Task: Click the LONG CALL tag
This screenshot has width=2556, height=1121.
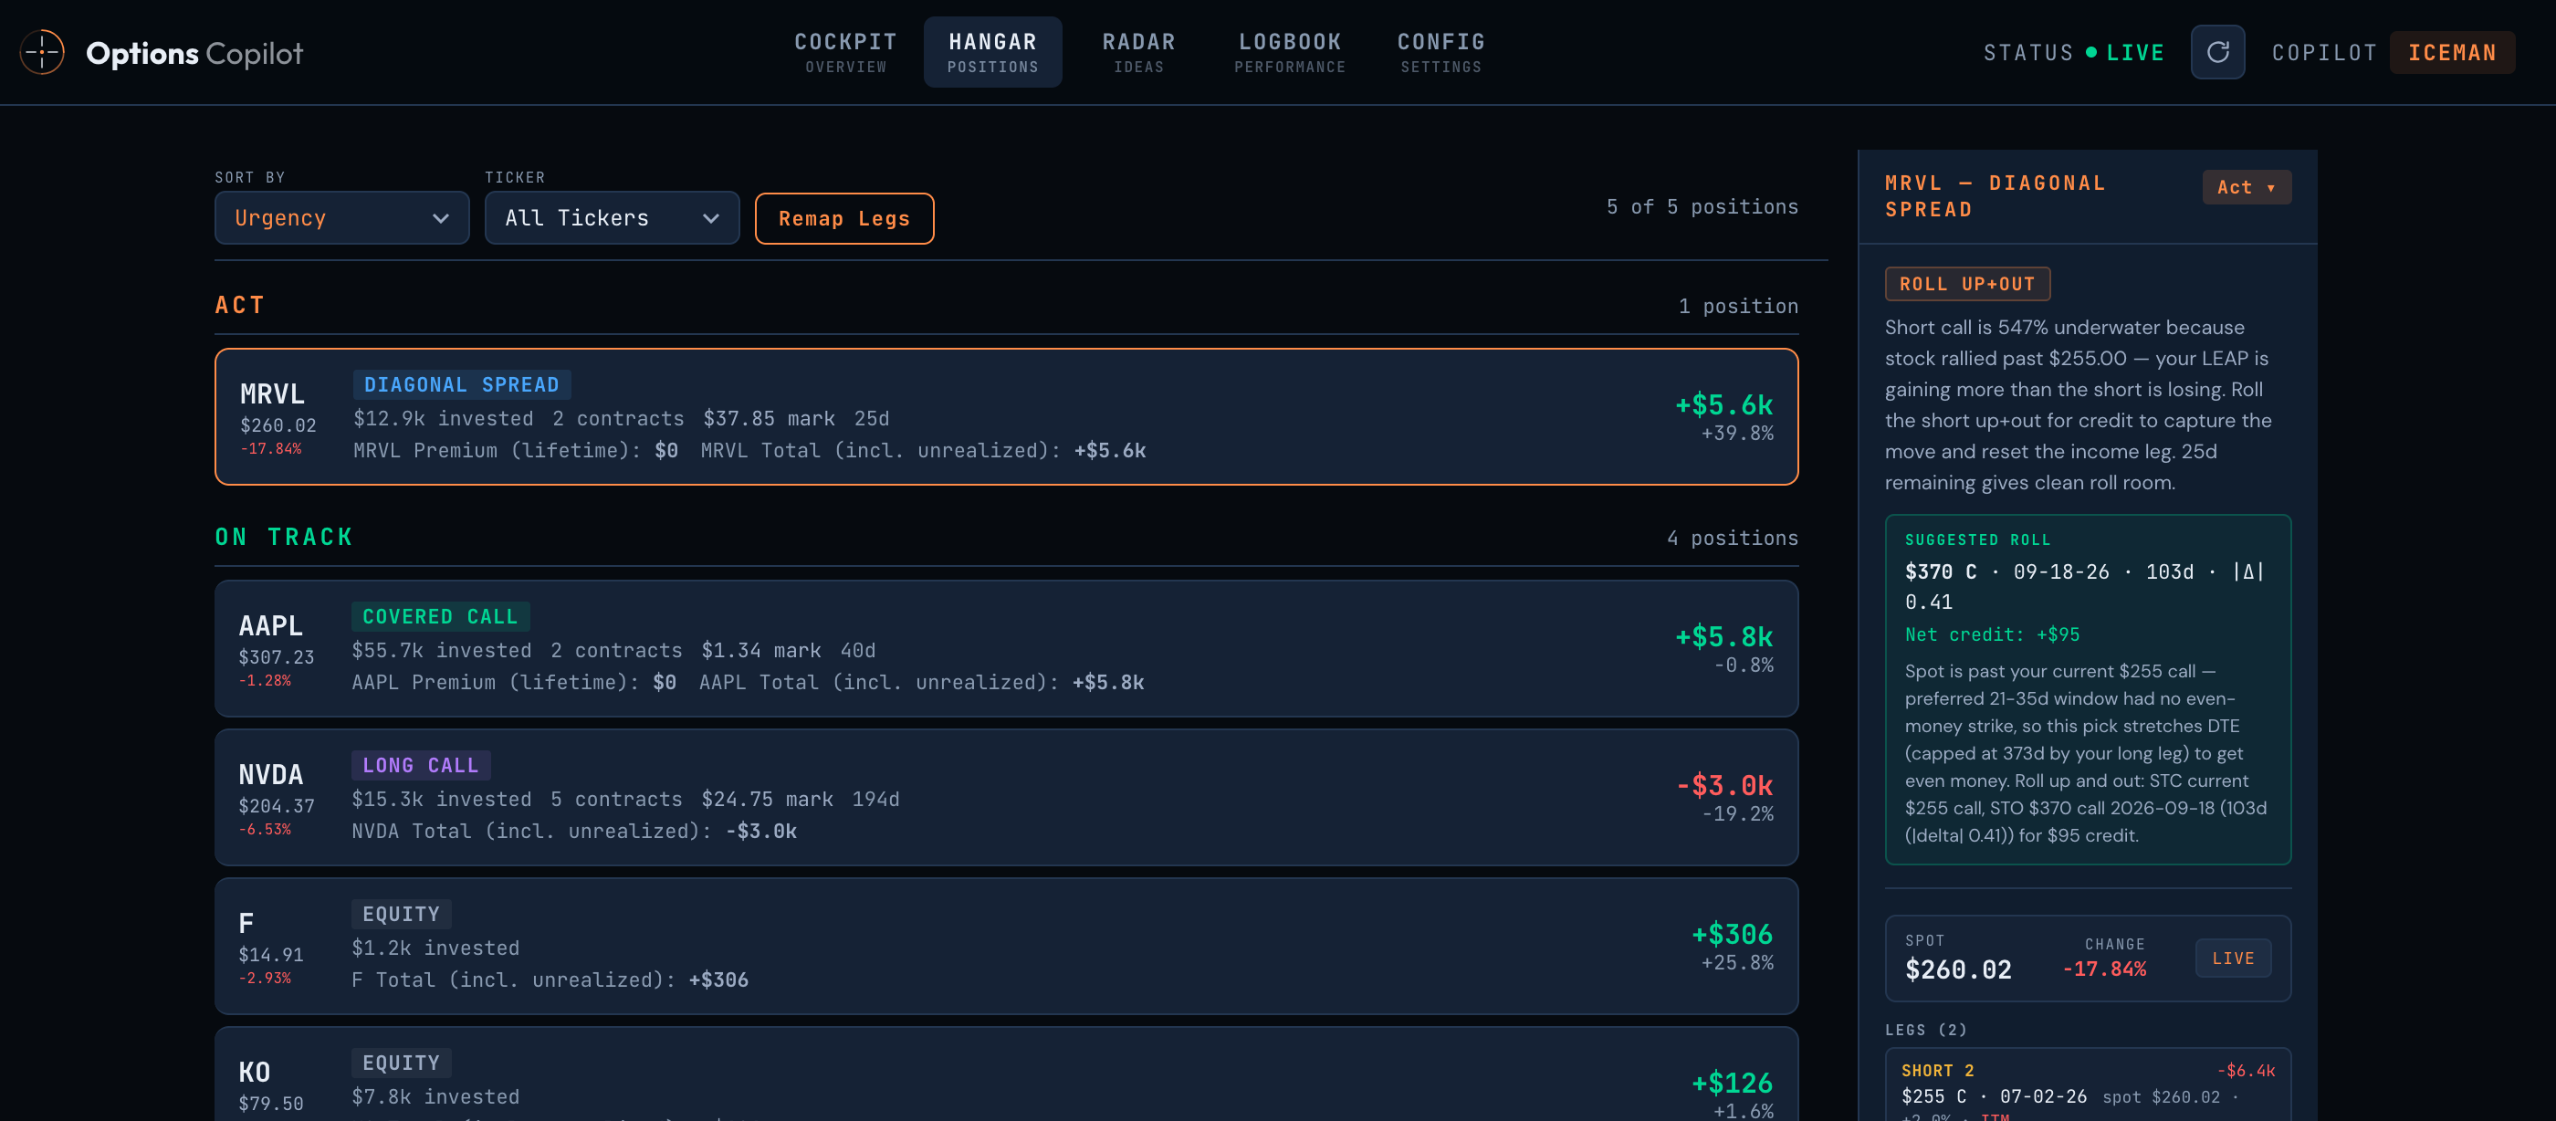Action: click(x=421, y=766)
